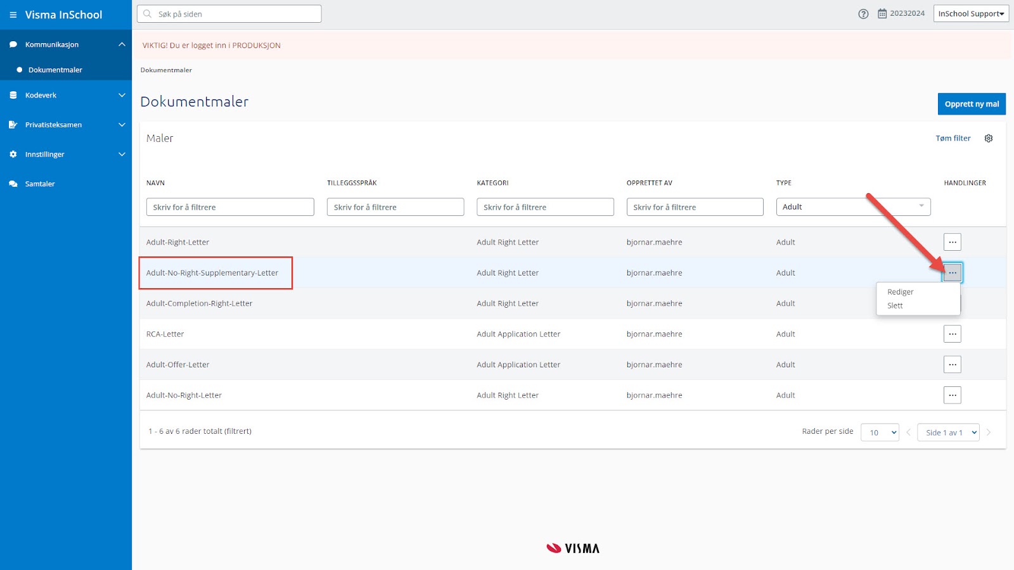1014x570 pixels.
Task: Open the help question mark icon
Action: 863,14
